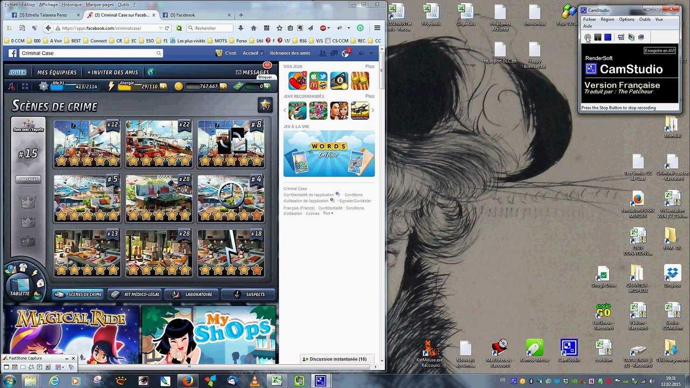Pause the CamStudio recording
690x388 pixels.
click(598, 37)
